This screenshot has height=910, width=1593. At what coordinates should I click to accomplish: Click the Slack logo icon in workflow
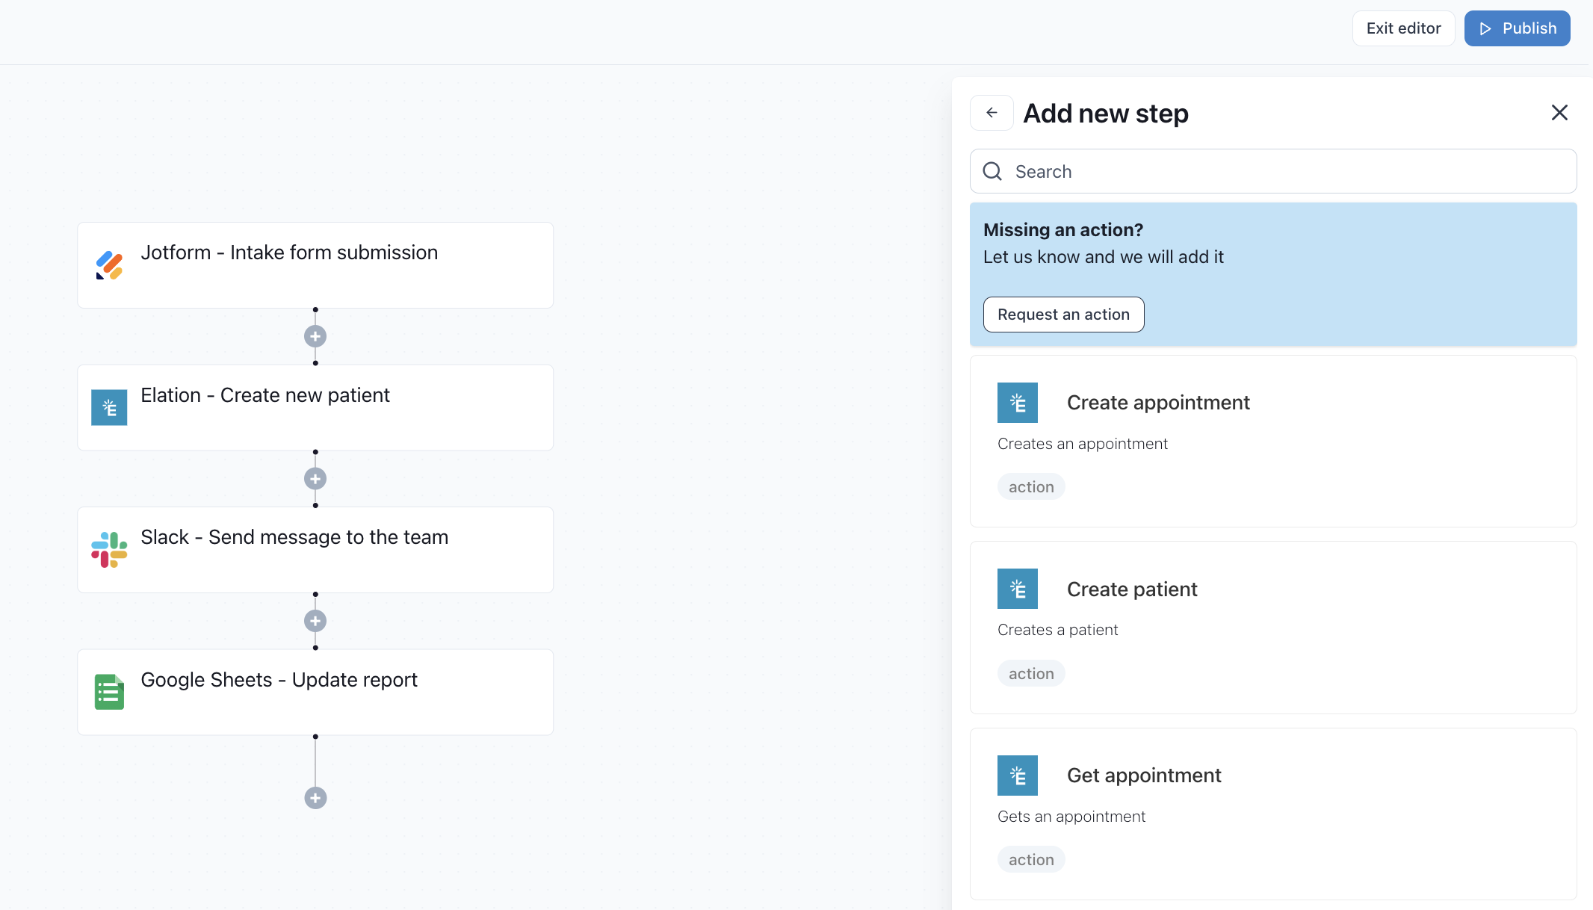click(x=109, y=550)
